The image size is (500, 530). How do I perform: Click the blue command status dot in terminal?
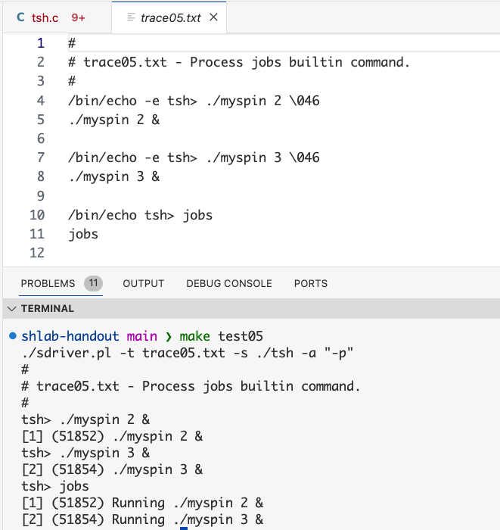13,336
